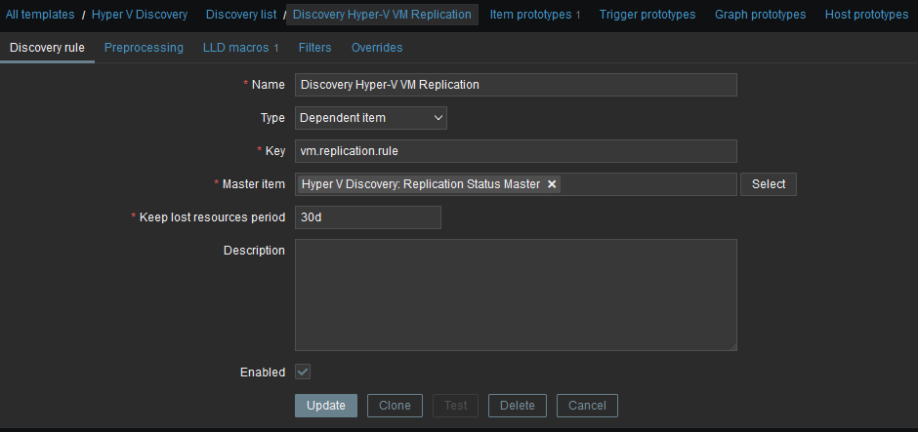
Task: Open the Type dropdown
Action: tap(371, 118)
